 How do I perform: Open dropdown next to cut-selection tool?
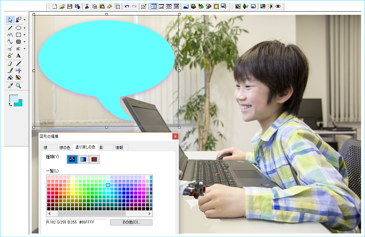(x=24, y=20)
